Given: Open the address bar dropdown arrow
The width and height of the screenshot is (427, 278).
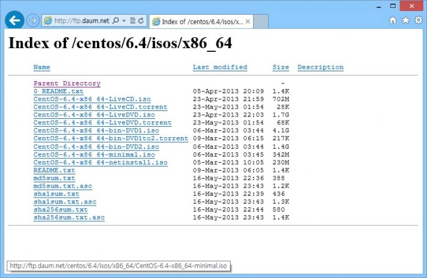Looking at the screenshot, I should (124, 21).
